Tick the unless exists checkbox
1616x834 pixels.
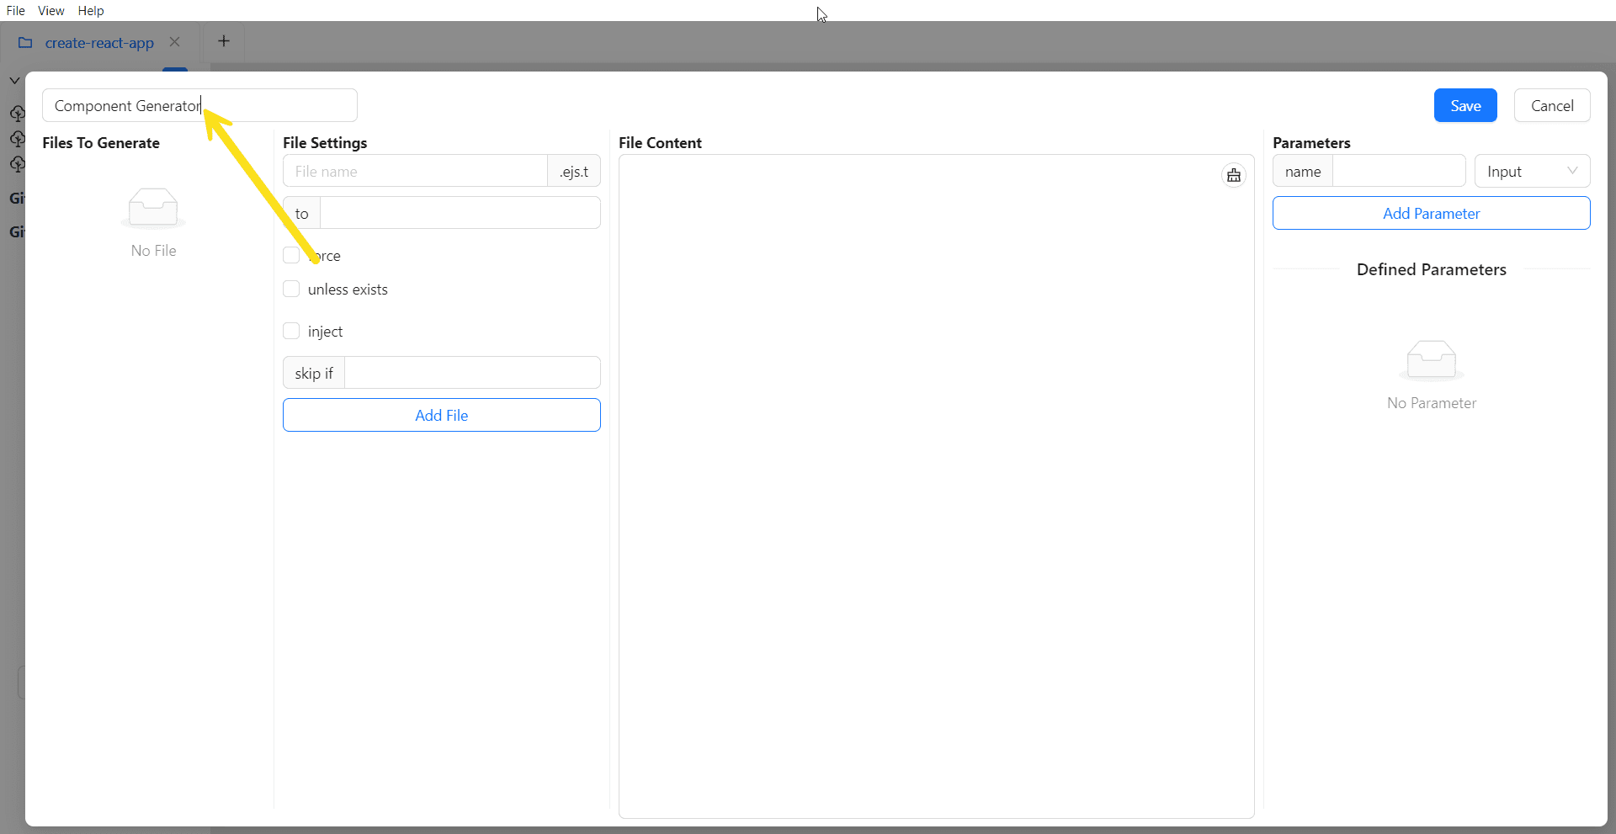click(291, 289)
